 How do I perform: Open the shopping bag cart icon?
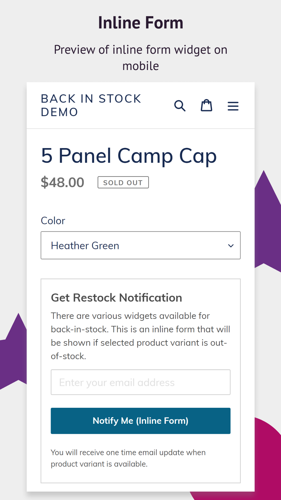point(206,106)
